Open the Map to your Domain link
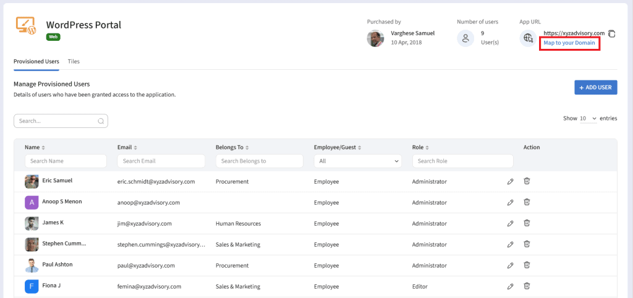Image resolution: width=633 pixels, height=298 pixels. tap(569, 43)
